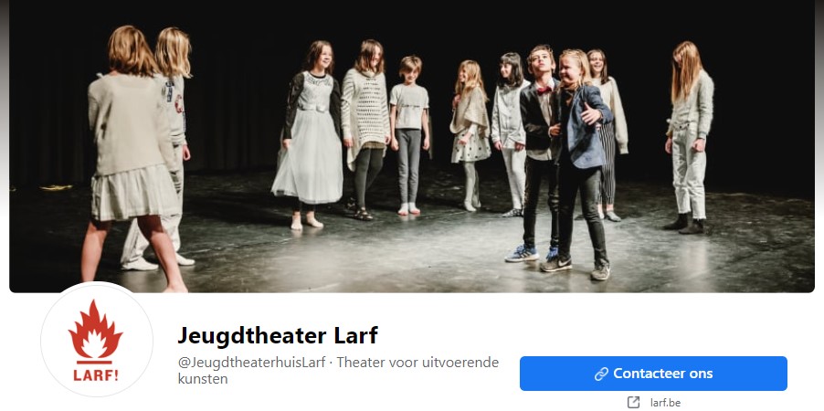Click the boy wearing a red bow tie
The width and height of the screenshot is (824, 411).
537,153
